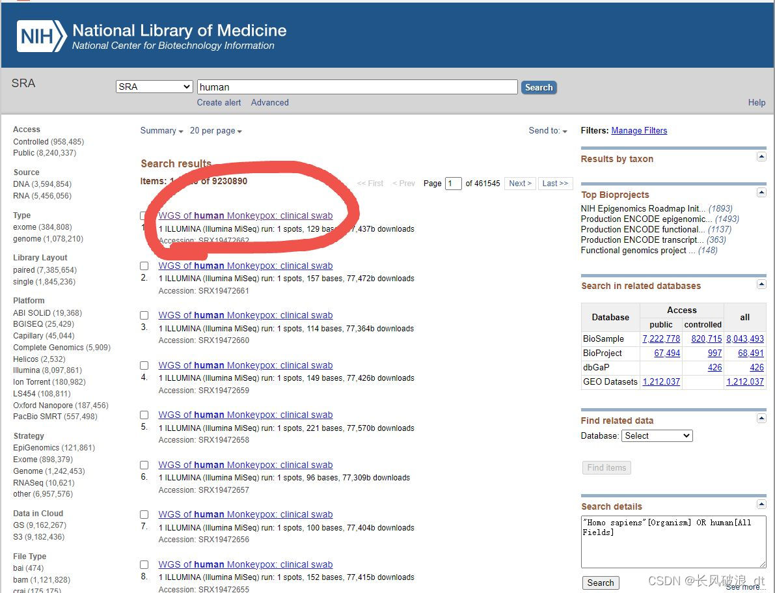Collapse Search in related databases panel
The height and width of the screenshot is (593, 775).
point(761,284)
